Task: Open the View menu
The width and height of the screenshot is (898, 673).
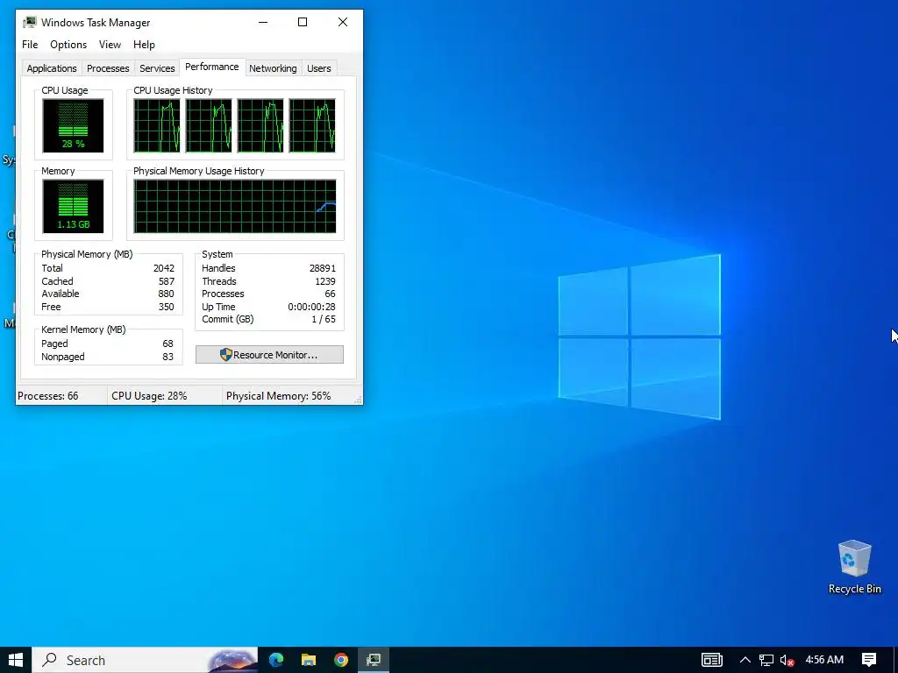Action: pos(110,45)
